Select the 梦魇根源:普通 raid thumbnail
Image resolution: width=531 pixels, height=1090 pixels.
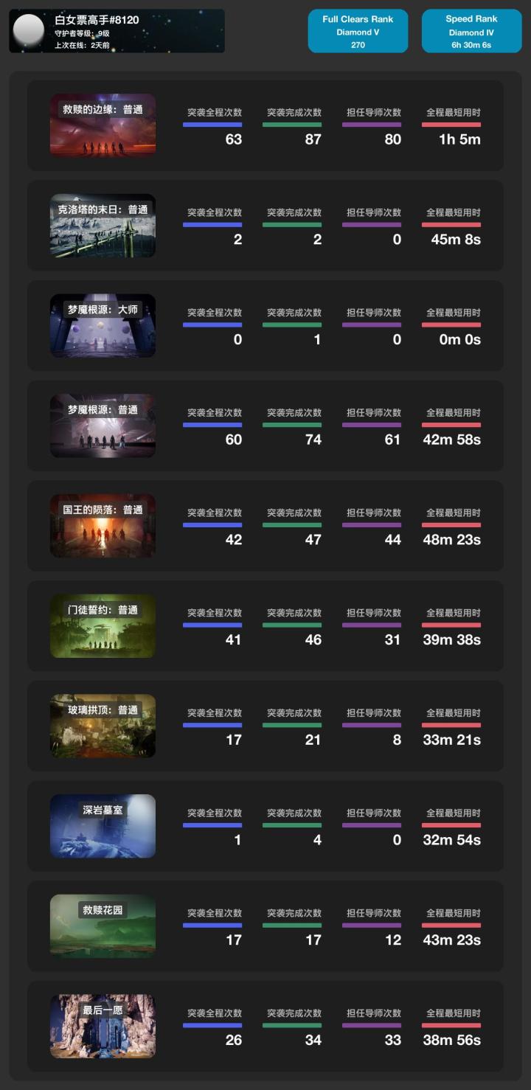point(103,426)
